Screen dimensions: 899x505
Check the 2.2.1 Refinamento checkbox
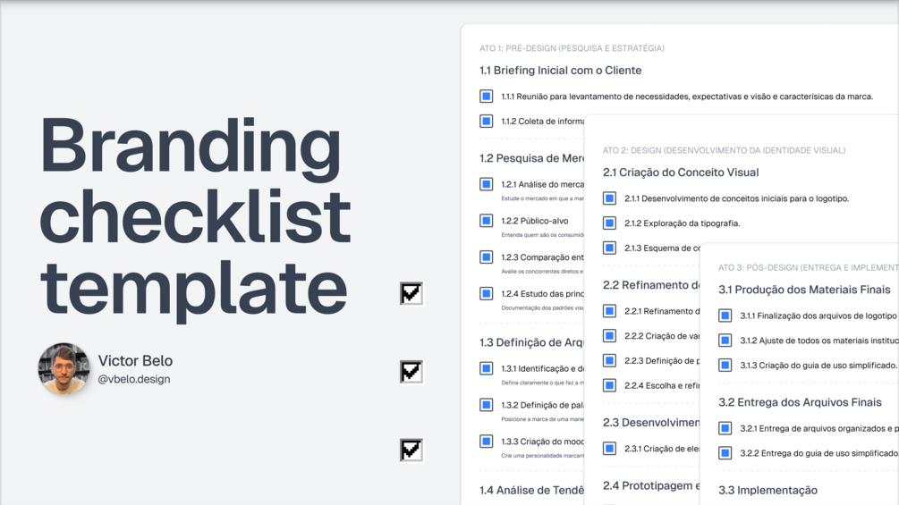point(609,311)
